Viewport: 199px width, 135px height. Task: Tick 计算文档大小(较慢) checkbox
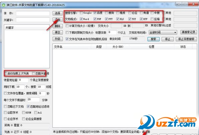tap(67, 26)
